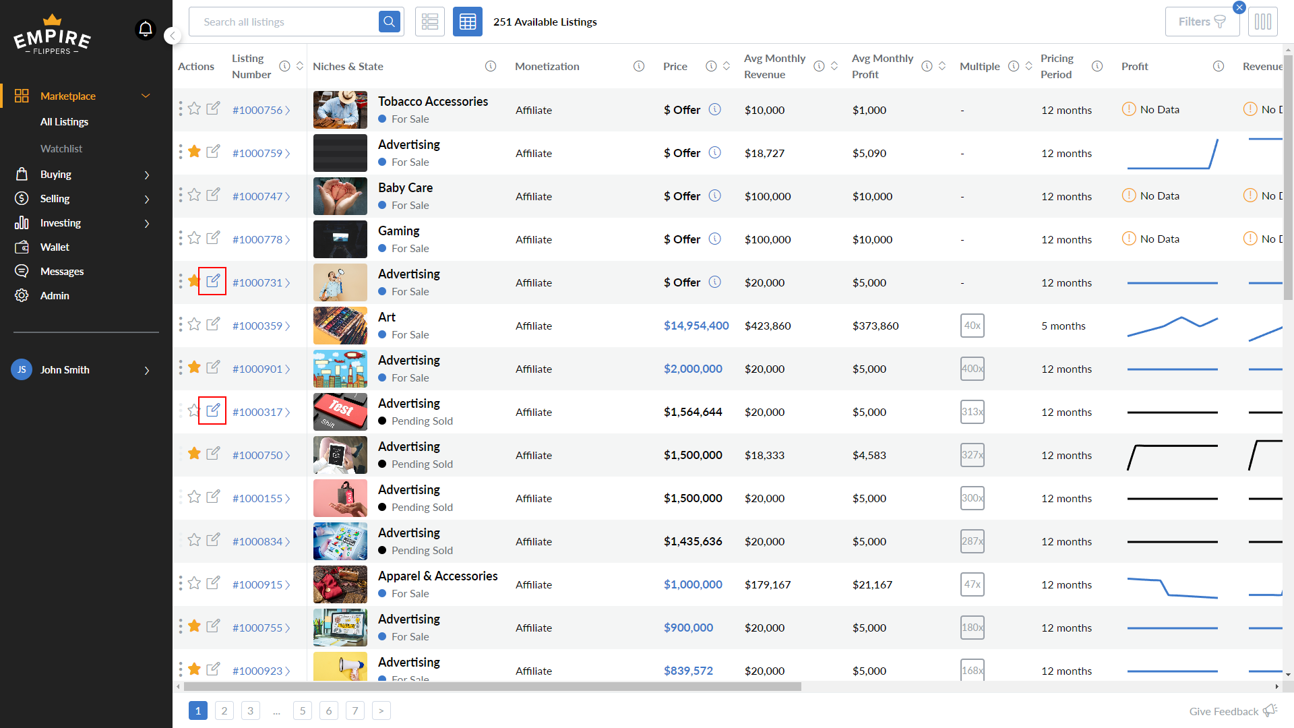1294x728 pixels.
Task: Expand the Buying submenu
Action: [147, 175]
